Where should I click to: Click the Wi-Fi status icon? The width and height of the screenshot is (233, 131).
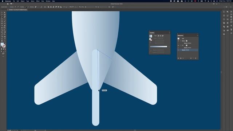205,1
